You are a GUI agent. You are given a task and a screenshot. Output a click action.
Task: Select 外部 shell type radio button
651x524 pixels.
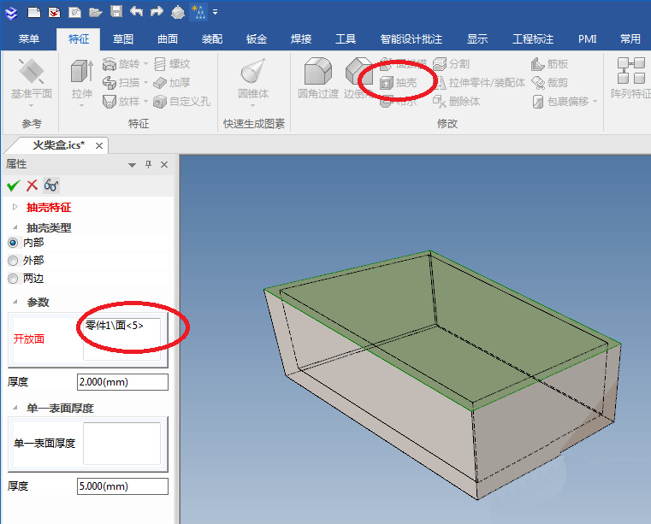[14, 261]
